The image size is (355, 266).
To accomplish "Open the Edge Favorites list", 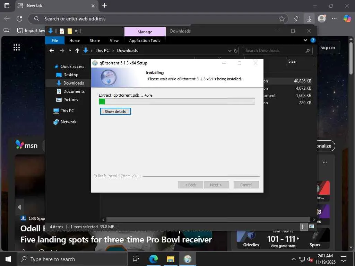I will pos(297,19).
